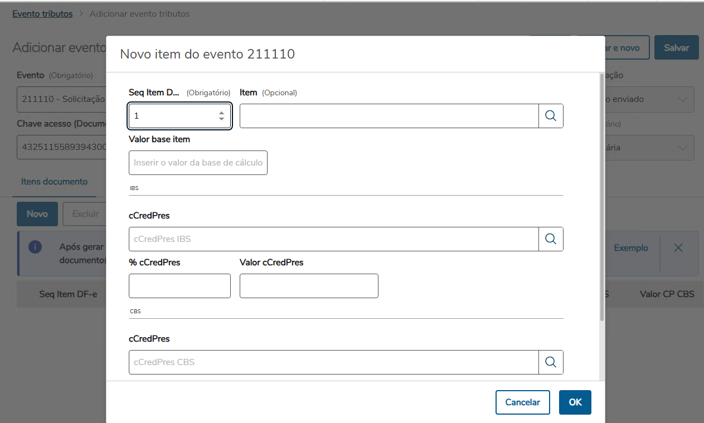
Task: Go to Evento tributos breadcrumb link
Action: [x=42, y=14]
